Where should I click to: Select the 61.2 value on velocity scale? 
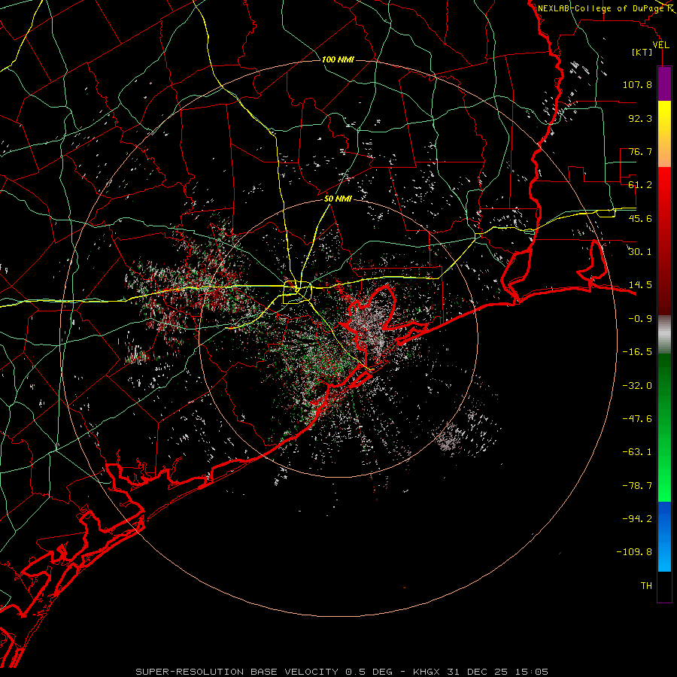(640, 185)
